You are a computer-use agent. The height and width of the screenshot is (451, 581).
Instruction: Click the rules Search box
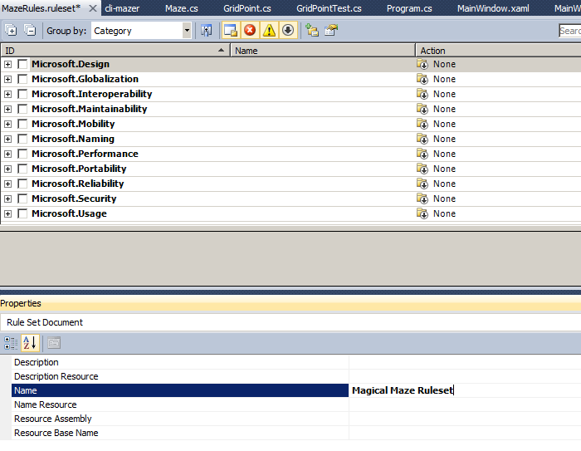(x=570, y=31)
